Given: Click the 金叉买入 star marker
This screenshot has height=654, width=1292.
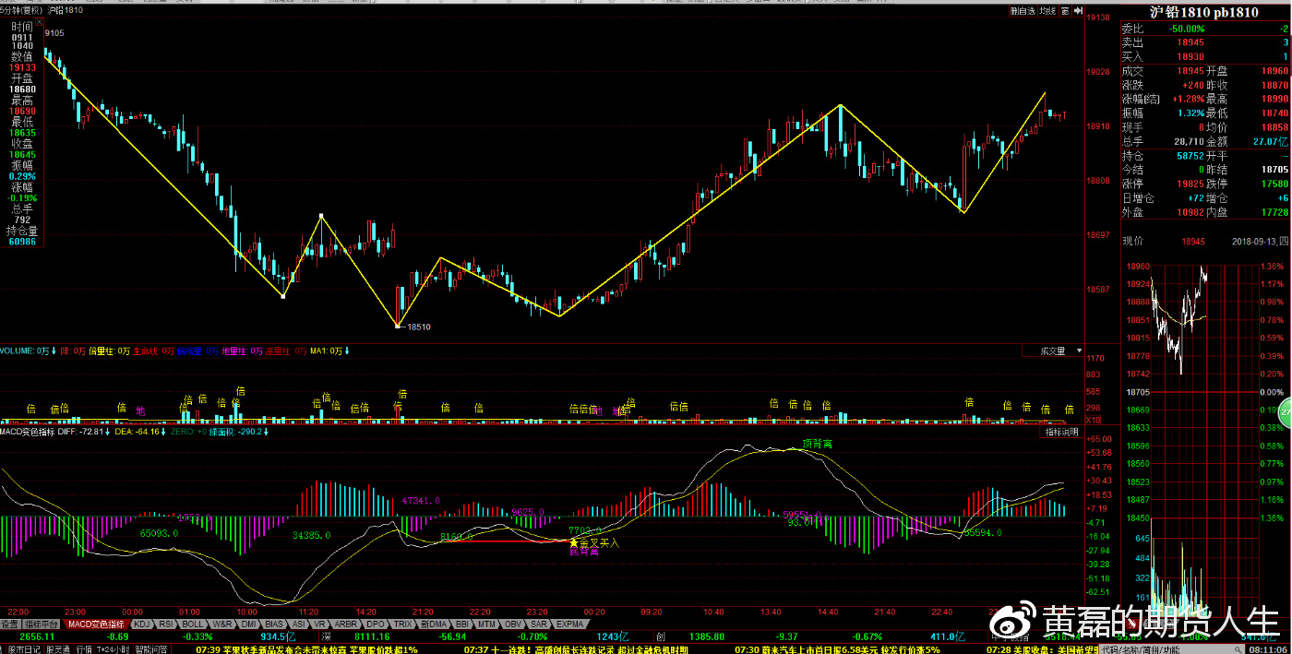Looking at the screenshot, I should (x=573, y=543).
